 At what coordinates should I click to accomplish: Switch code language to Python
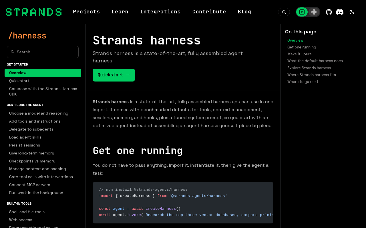[314, 12]
